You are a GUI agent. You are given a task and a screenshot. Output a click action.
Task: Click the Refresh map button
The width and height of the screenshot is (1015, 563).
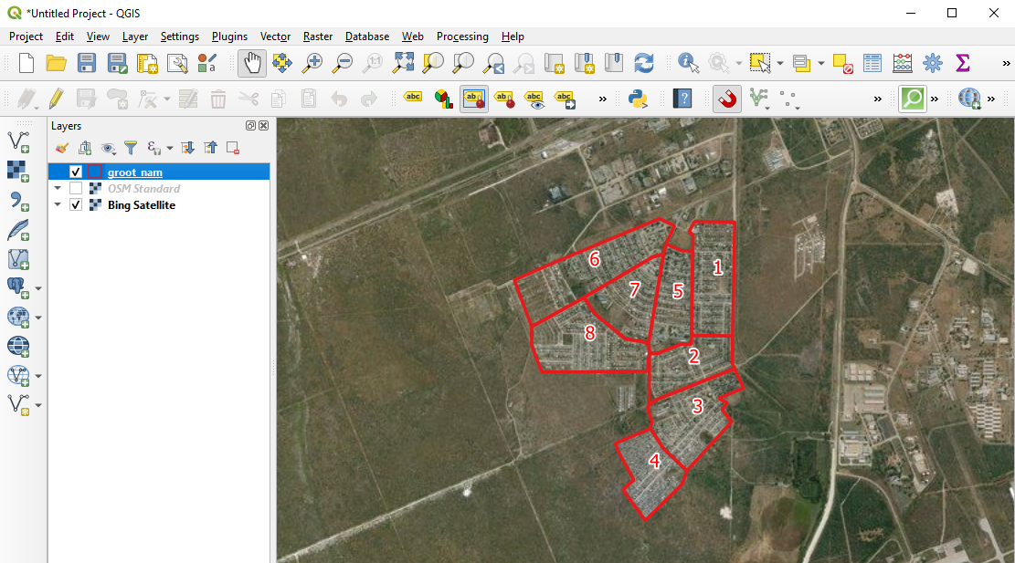644,63
